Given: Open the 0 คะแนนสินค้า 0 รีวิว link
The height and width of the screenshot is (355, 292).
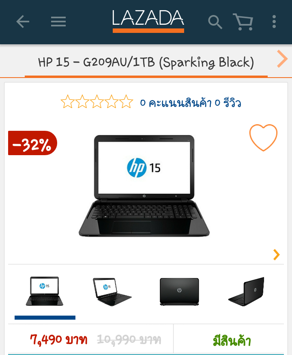Looking at the screenshot, I should coord(191,103).
